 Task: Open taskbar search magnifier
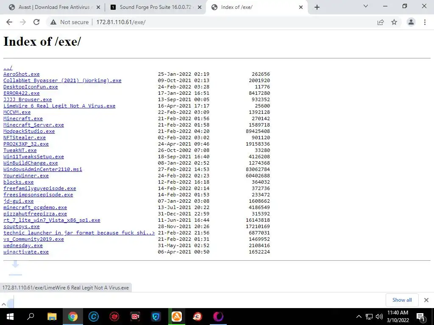click(x=31, y=317)
